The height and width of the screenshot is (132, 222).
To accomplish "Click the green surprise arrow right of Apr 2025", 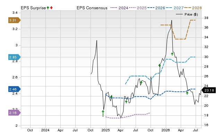I will [x=126, y=102].
